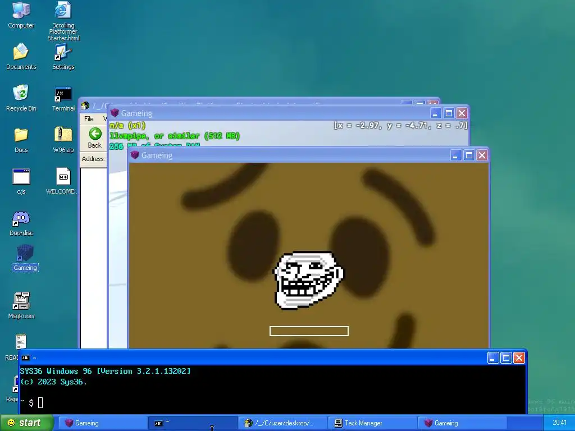Image resolution: width=575 pixels, height=431 pixels.
Task: Minimize the back Gameing window with coordinates
Action: [x=435, y=113]
